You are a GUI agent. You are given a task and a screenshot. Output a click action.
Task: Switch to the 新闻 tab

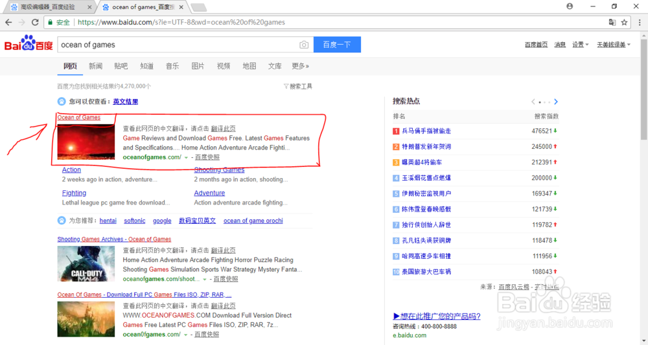(95, 66)
